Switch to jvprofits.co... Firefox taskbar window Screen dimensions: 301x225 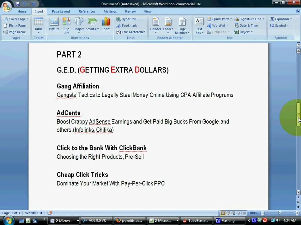(129, 221)
